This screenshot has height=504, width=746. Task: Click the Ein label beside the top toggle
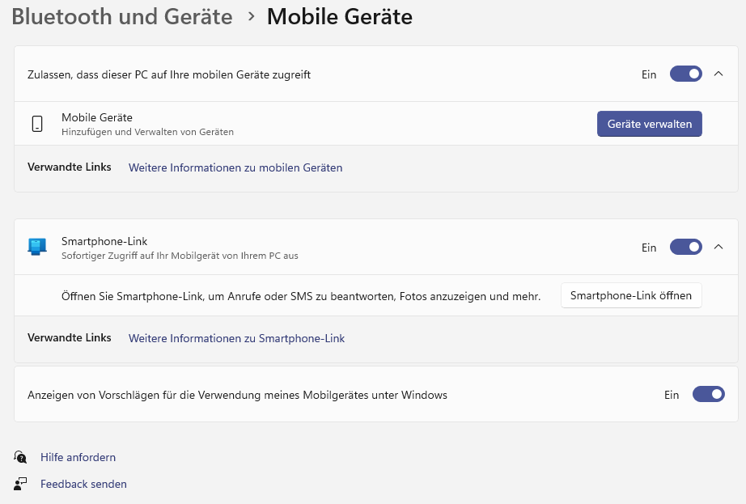pyautogui.click(x=648, y=74)
